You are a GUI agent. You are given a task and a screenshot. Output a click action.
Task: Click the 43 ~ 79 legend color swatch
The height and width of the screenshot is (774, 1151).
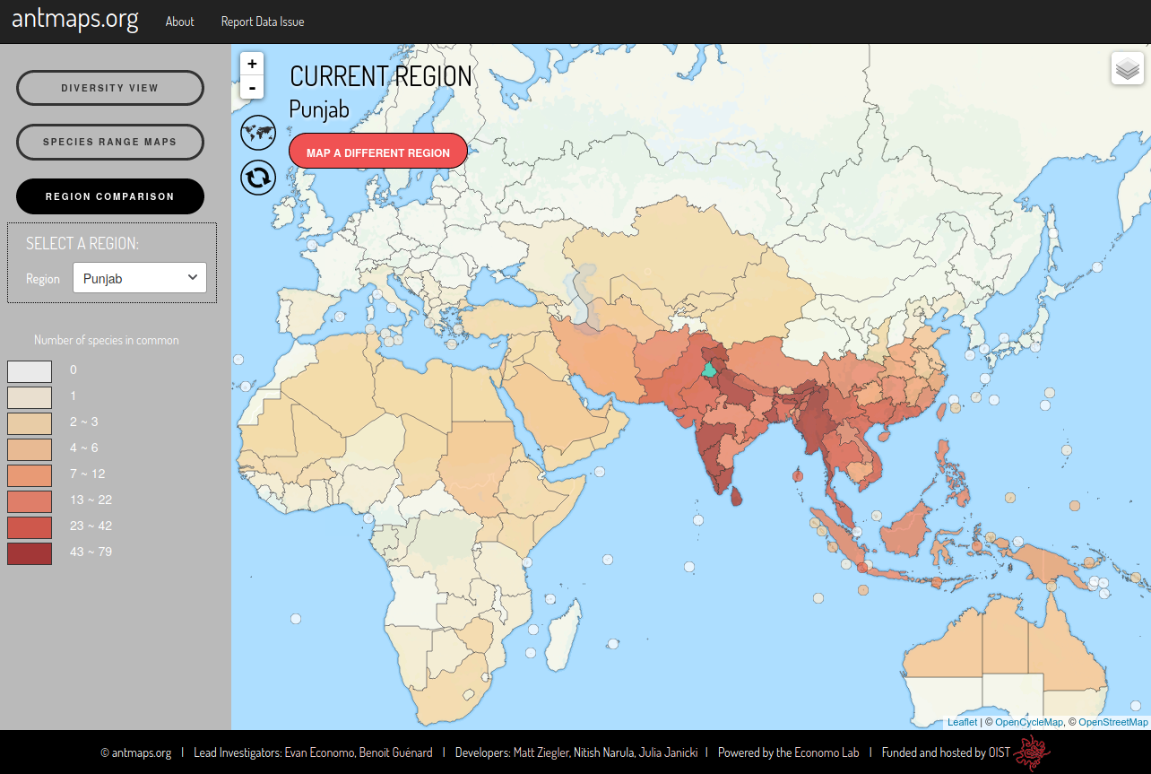point(30,553)
